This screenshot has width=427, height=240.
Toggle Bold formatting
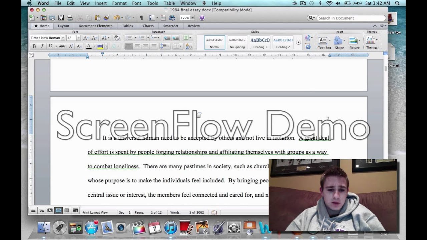34,46
